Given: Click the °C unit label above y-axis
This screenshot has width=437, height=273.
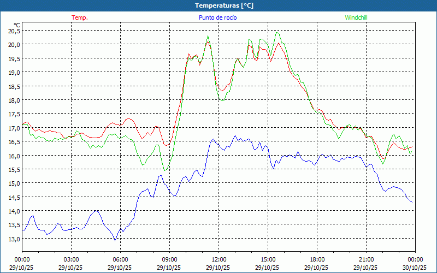Looking at the screenshot, I should (17, 25).
